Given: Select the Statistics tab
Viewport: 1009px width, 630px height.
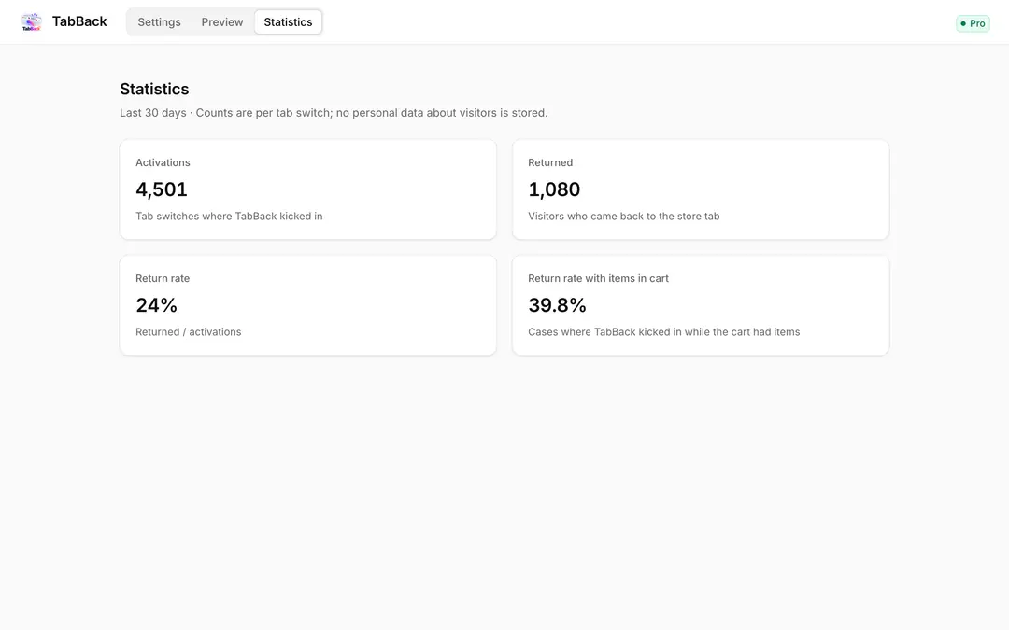Looking at the screenshot, I should tap(289, 21).
